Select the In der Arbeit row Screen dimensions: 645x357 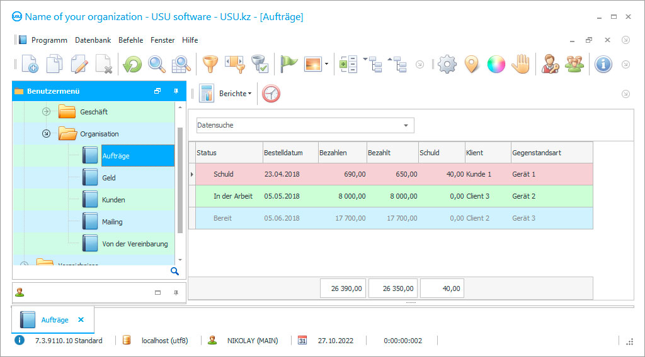394,196
